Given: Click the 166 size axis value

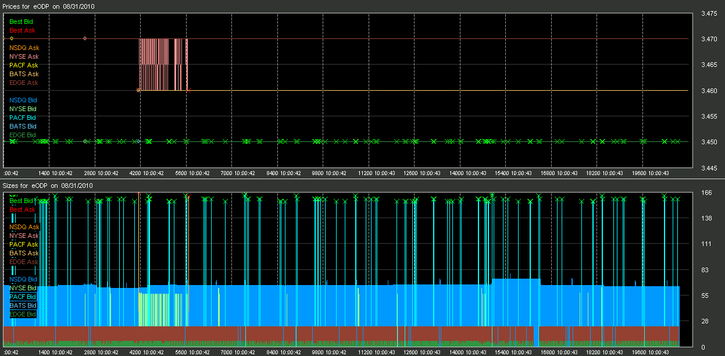Looking at the screenshot, I should 706,193.
